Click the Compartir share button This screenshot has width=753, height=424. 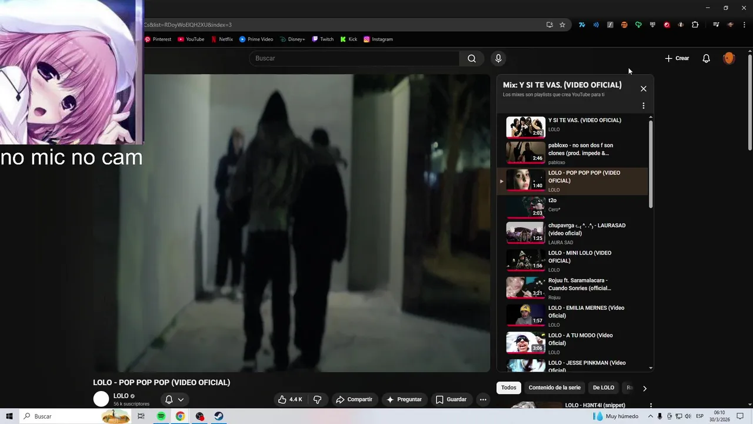point(354,399)
